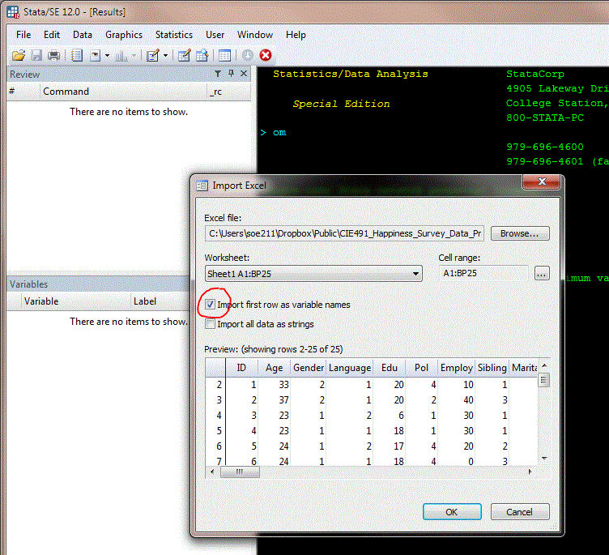The height and width of the screenshot is (555, 609).
Task: Toggle Import first row as variable names
Action: [210, 305]
